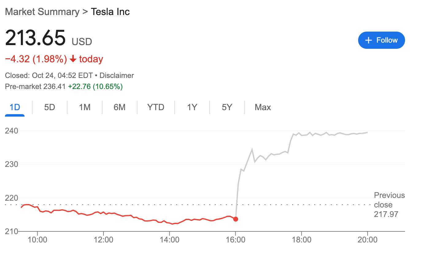This screenshot has height=259, width=429.
Task: Click the red downward arrow next to today
Action: [x=73, y=59]
